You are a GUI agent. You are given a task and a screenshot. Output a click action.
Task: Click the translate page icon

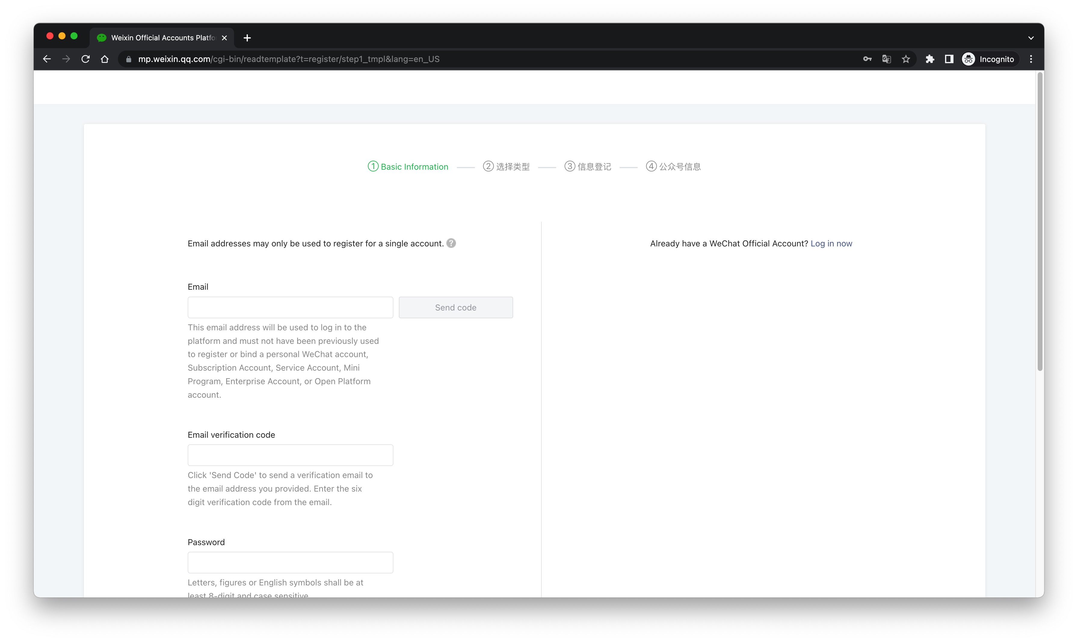(x=886, y=59)
